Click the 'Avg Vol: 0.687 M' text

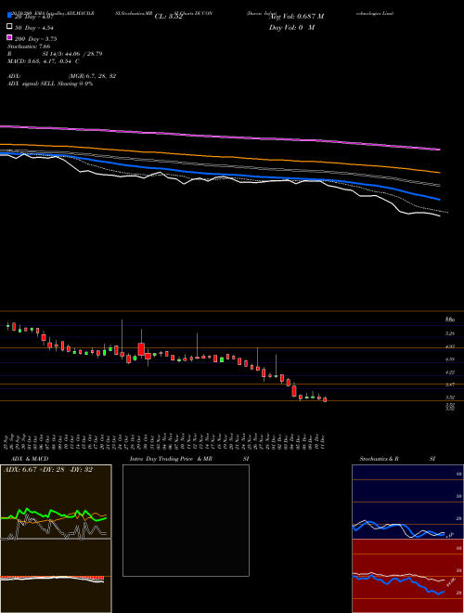point(296,17)
